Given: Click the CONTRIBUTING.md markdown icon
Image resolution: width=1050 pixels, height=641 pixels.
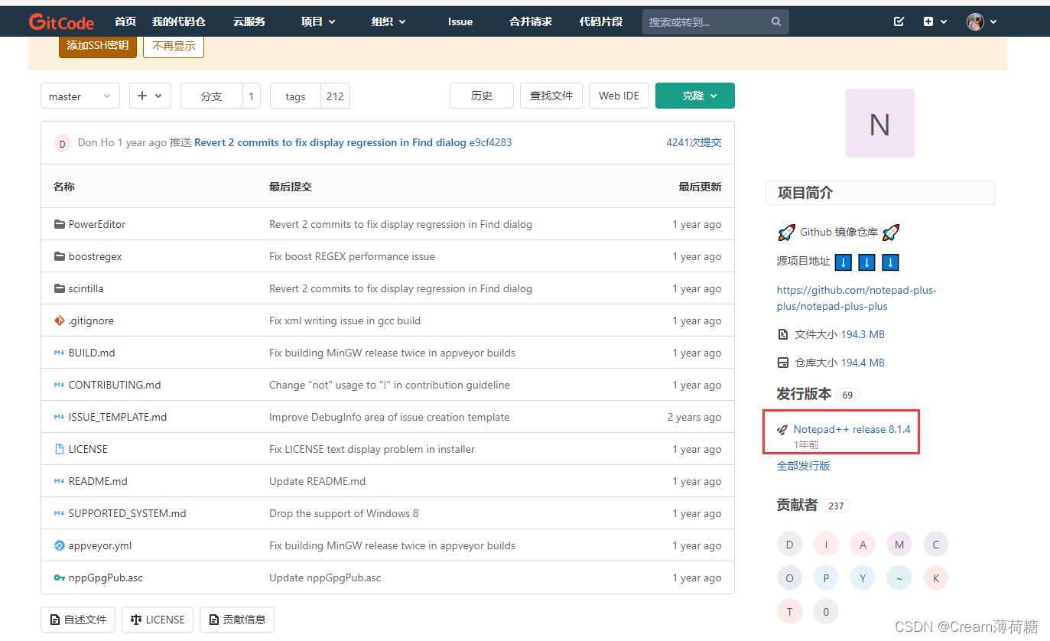Looking at the screenshot, I should [60, 385].
